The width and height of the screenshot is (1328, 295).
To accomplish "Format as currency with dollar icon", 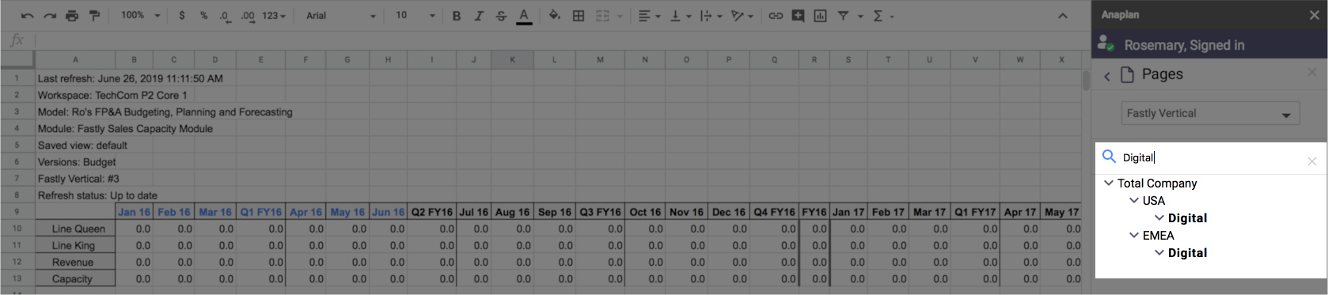I will click(182, 16).
